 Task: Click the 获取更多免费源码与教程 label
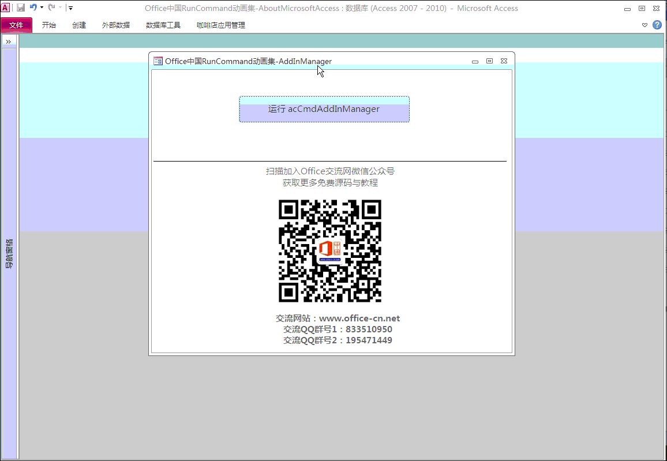tap(330, 182)
